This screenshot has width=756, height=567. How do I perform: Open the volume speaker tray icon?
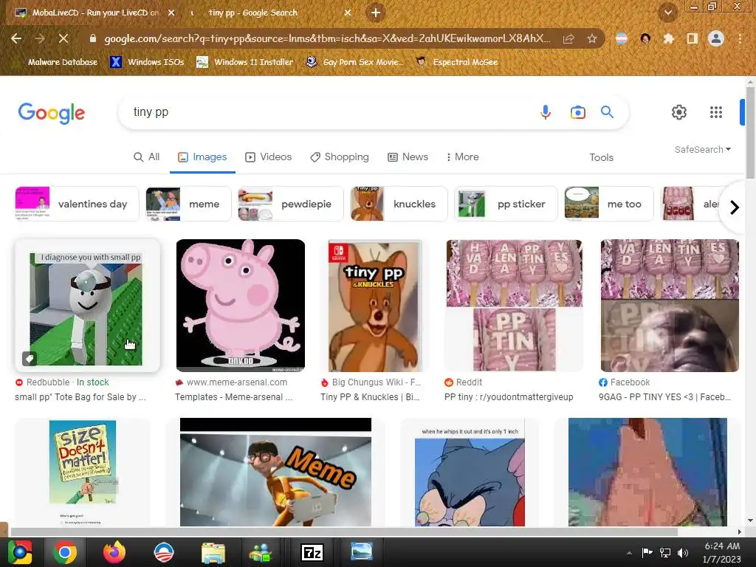pyautogui.click(x=683, y=553)
